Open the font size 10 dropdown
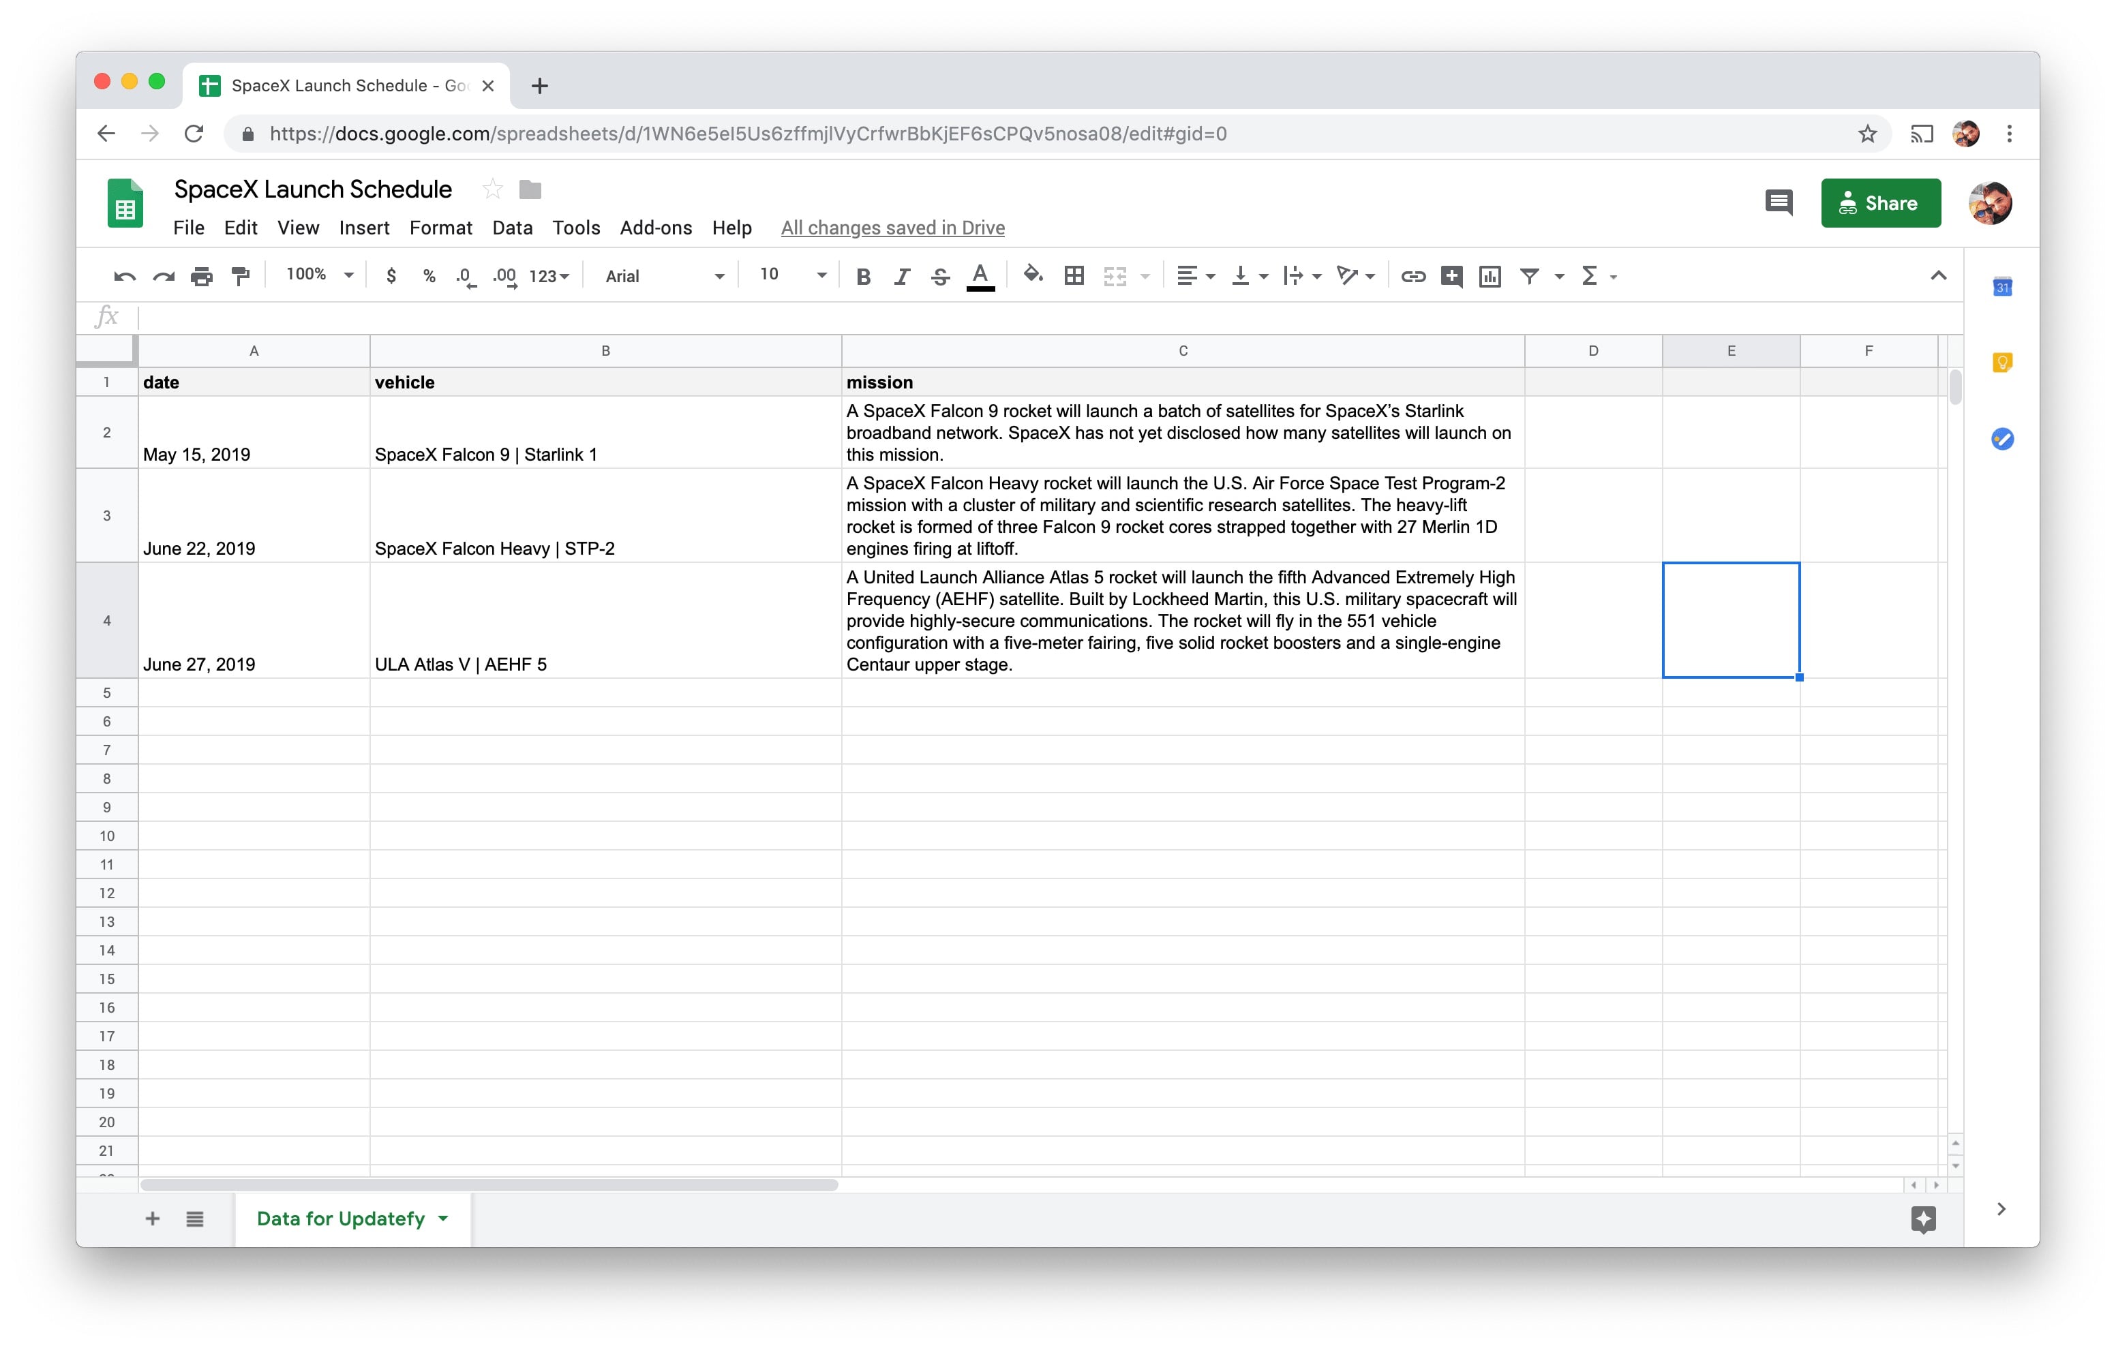The image size is (2116, 1348). click(793, 275)
